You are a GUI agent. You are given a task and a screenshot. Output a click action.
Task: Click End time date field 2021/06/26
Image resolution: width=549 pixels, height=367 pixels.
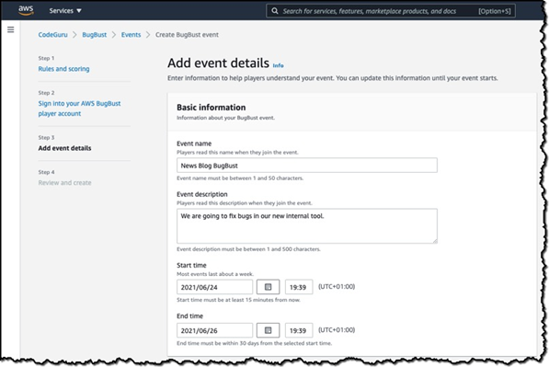[x=214, y=330]
